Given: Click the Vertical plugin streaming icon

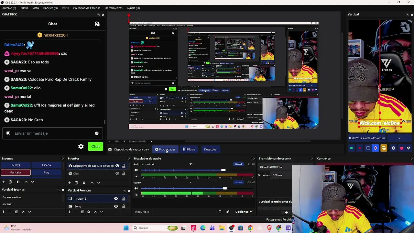Looking at the screenshot, I should pyautogui.click(x=352, y=148).
